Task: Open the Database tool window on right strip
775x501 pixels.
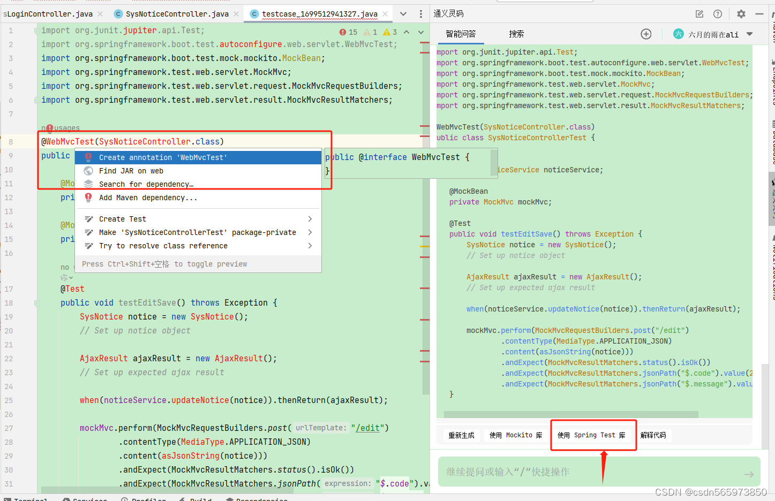Action: coord(773,142)
